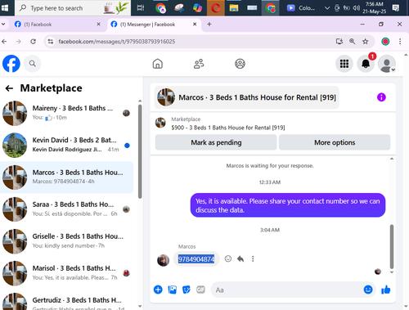View site information icon in address bar
This screenshot has height=310, width=409.
click(x=51, y=42)
